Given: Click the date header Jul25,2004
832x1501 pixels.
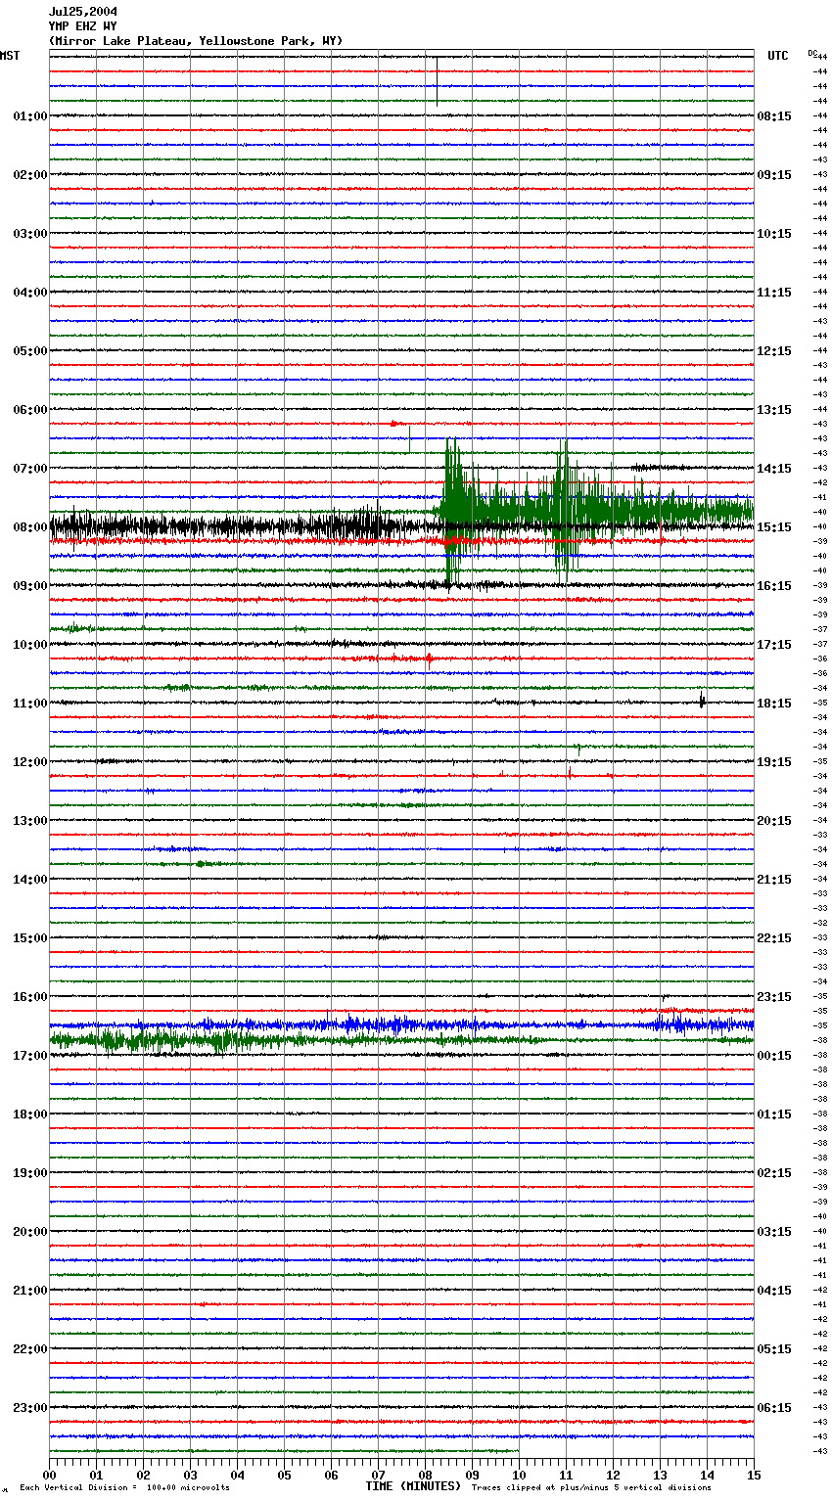Looking at the screenshot, I should click(x=83, y=12).
